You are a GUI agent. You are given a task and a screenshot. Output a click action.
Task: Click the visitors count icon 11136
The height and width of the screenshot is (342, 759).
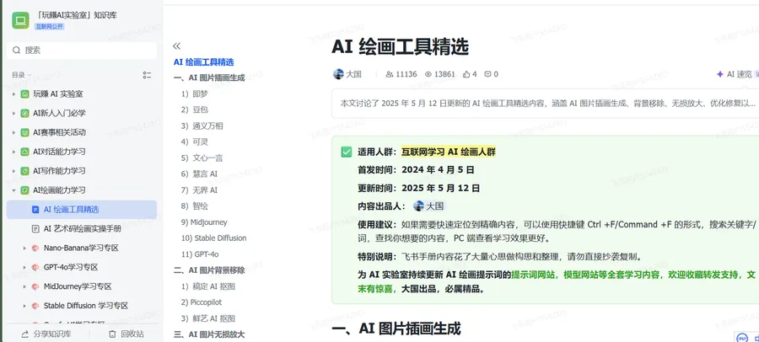tap(389, 74)
